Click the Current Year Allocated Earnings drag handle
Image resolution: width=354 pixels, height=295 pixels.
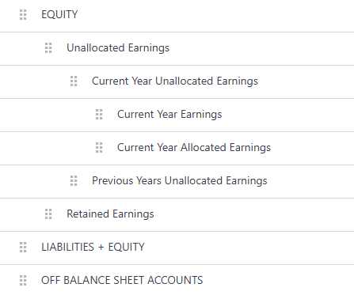click(99, 148)
